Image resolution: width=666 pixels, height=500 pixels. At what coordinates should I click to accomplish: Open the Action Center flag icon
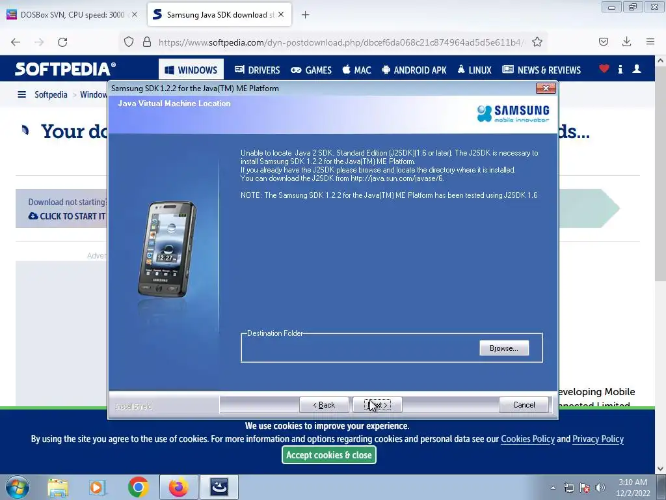[585, 488]
